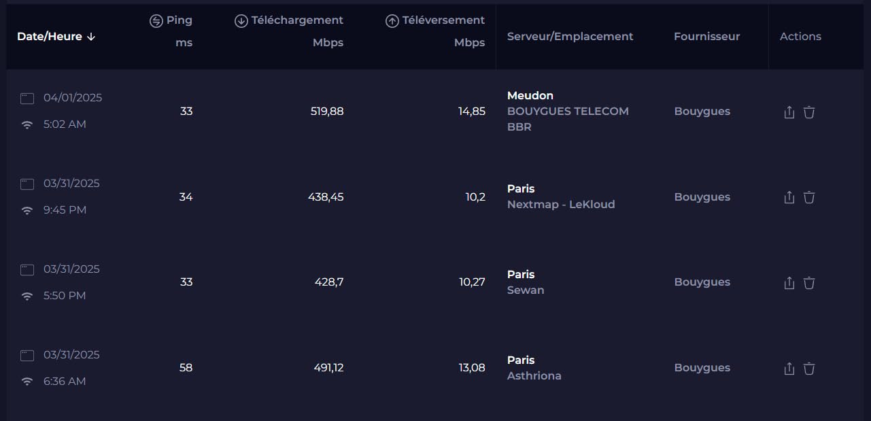The height and width of the screenshot is (421, 871).
Task: Delete the Asthriona server test result
Action: pos(809,369)
